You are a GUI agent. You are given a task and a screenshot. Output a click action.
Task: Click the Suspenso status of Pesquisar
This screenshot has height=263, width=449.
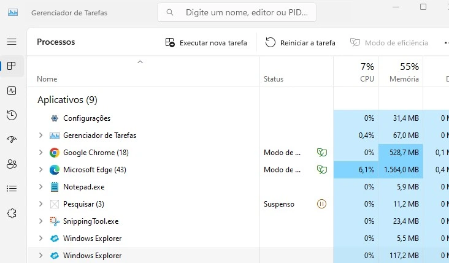coord(279,204)
